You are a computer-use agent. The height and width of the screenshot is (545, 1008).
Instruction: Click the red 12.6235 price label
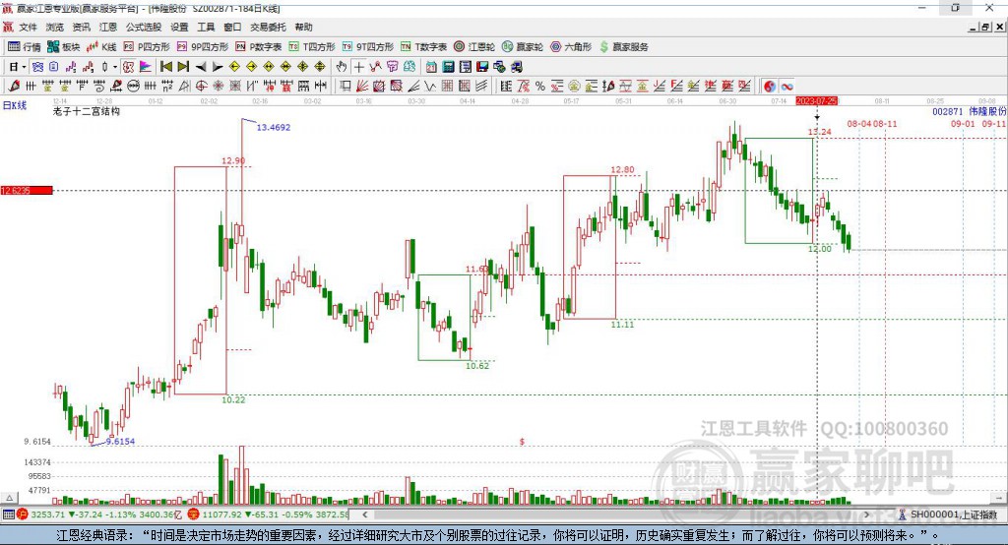(27, 190)
